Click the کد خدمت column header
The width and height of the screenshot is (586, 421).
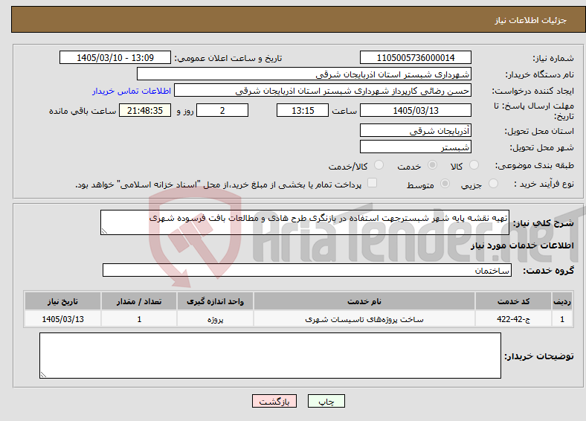514,301
